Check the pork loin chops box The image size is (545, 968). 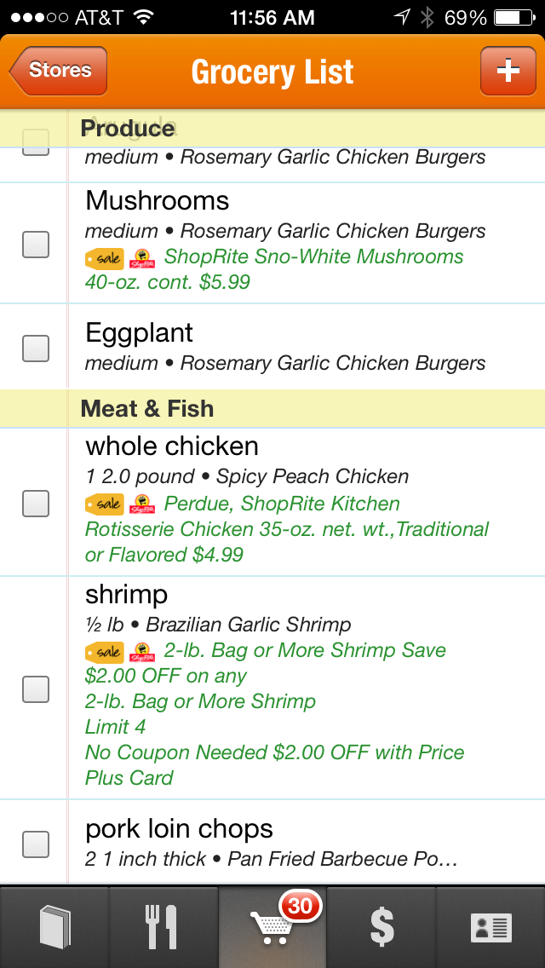click(35, 844)
